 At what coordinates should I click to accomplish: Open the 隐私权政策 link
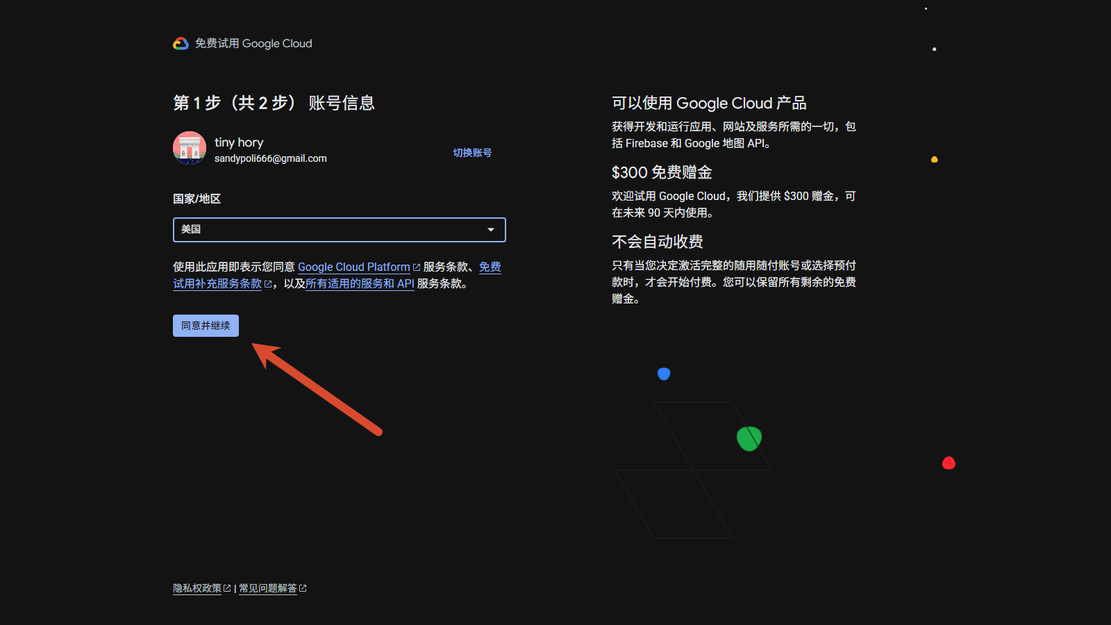click(x=197, y=588)
